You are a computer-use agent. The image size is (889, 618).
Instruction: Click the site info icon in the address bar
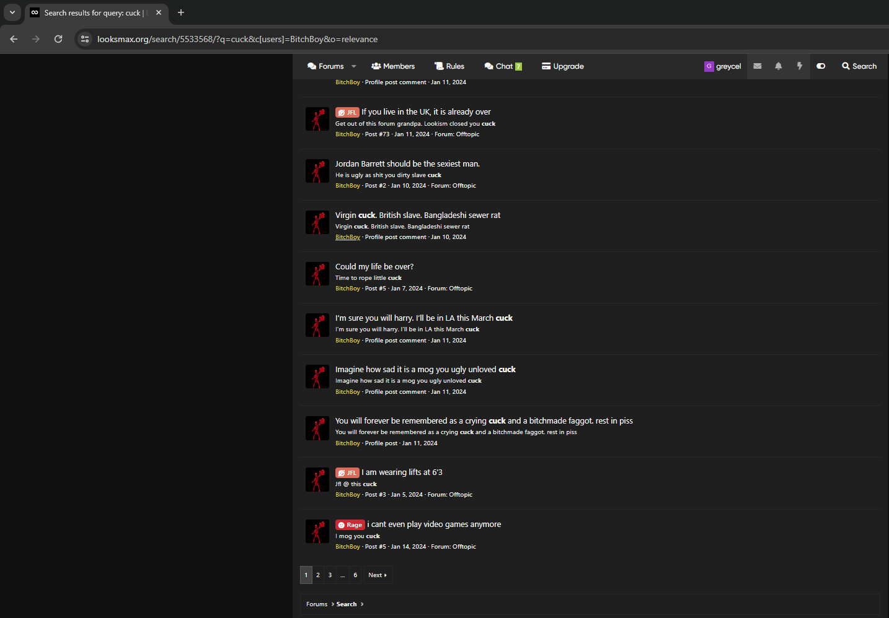click(x=85, y=39)
